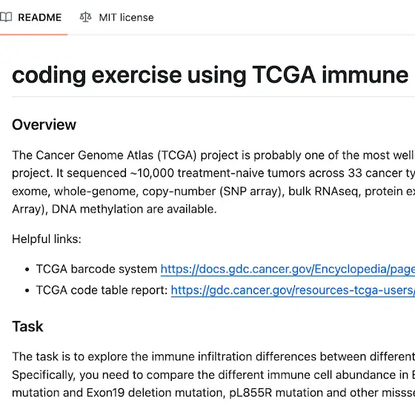Click the bullet dot before TCGA barcode system
The height and width of the screenshot is (415, 415).
tap(27, 270)
